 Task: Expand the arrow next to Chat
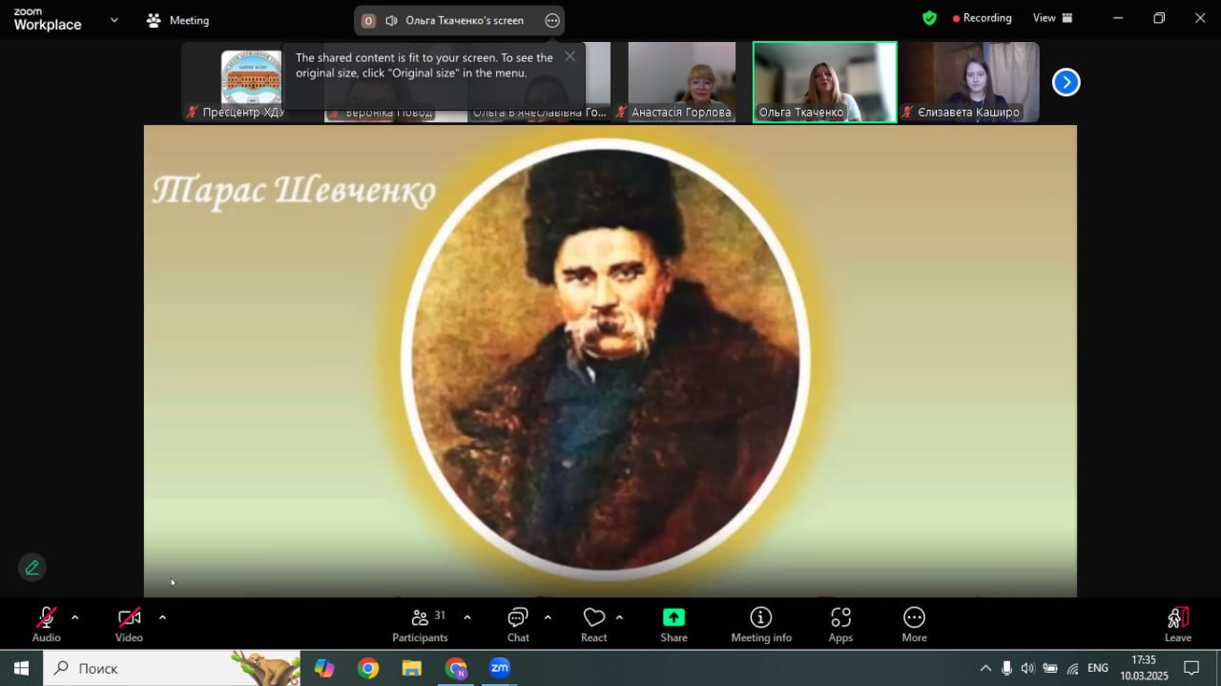548,617
